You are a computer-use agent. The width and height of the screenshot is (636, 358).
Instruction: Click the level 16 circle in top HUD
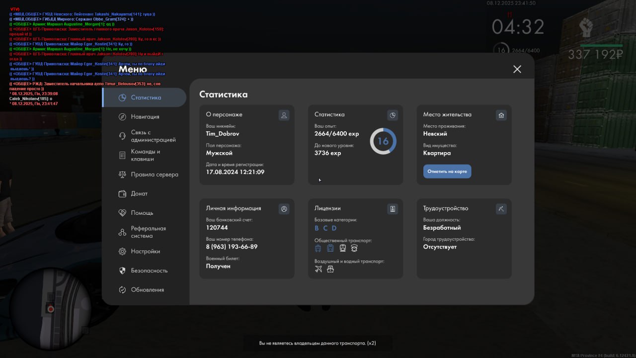pos(501,50)
